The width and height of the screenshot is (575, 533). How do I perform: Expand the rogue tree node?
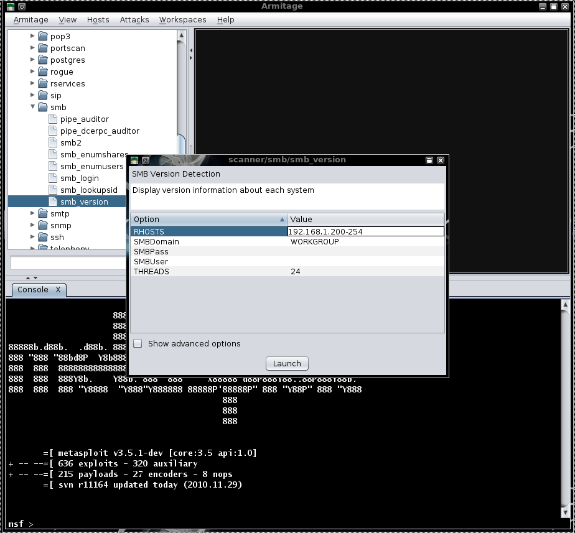(32, 72)
